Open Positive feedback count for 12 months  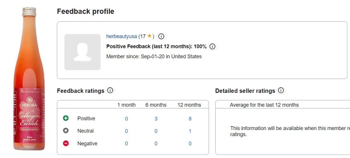[190, 119]
